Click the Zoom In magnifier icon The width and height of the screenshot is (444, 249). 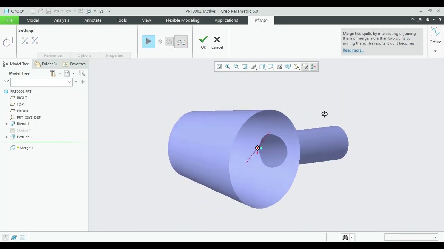228,67
